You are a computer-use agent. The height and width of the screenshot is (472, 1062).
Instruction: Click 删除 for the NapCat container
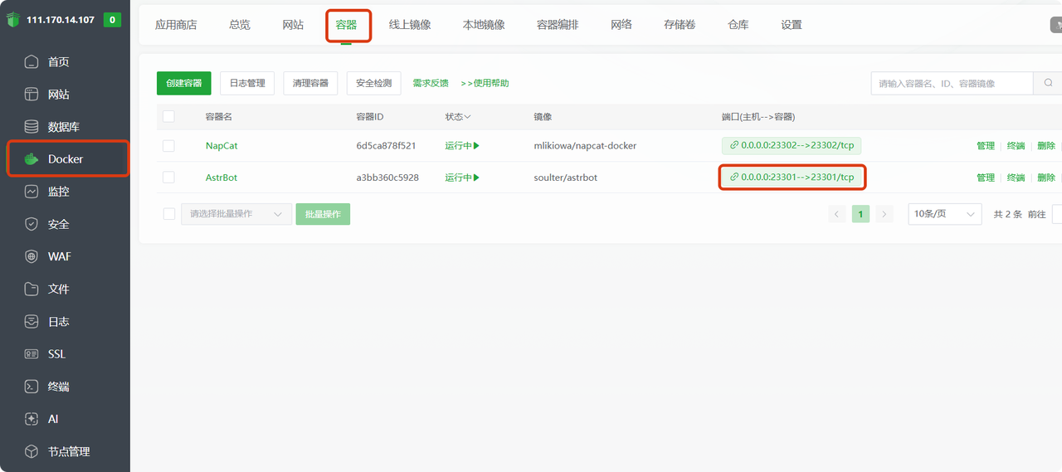pyautogui.click(x=1046, y=145)
